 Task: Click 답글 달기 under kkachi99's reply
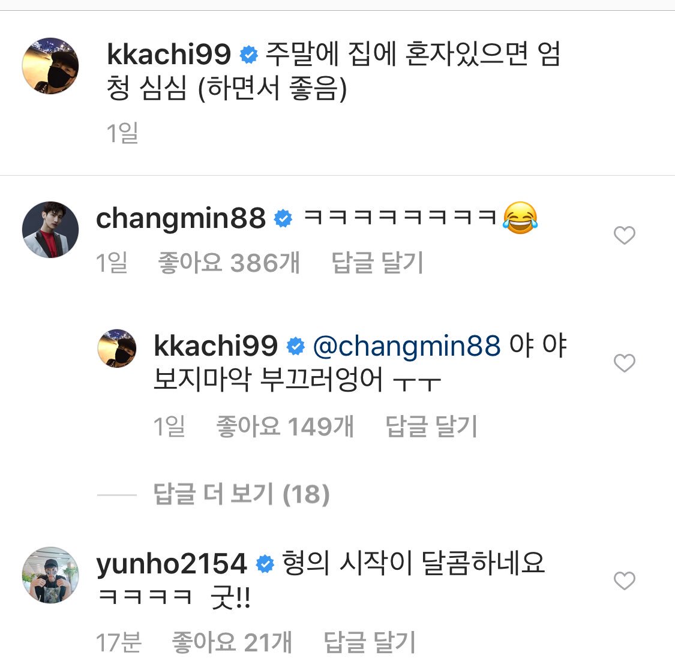coord(431,426)
